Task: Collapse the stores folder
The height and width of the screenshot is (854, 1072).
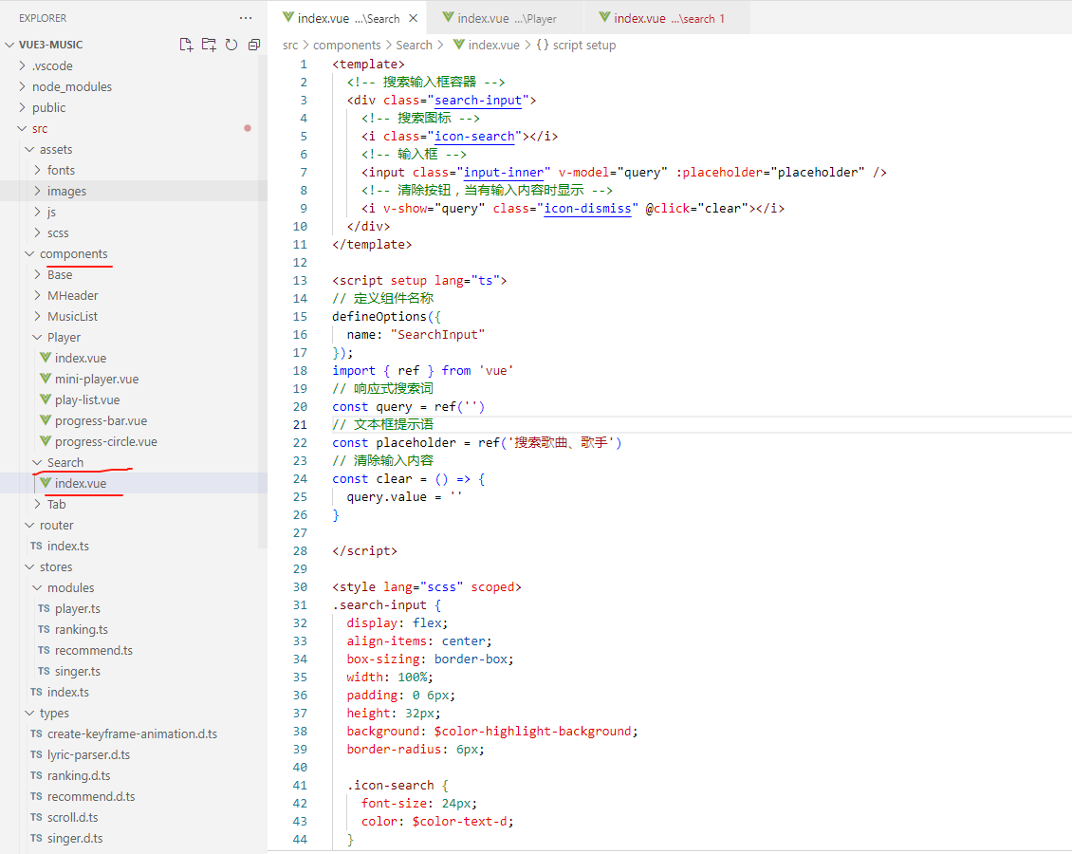Action: tap(55, 566)
